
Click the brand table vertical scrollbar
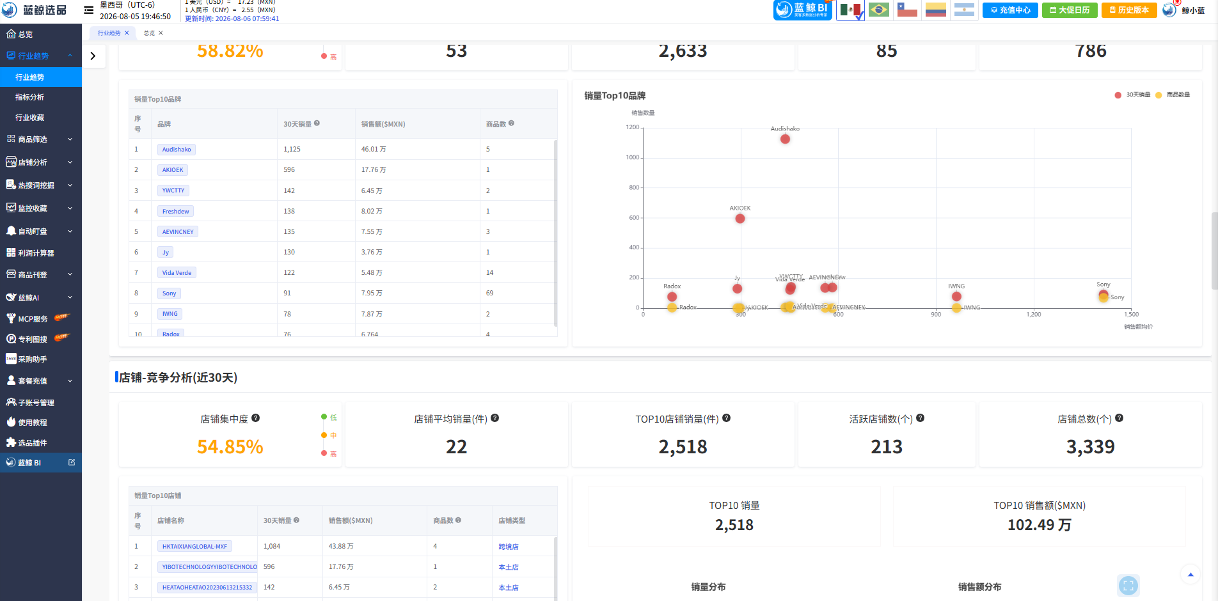(555, 233)
